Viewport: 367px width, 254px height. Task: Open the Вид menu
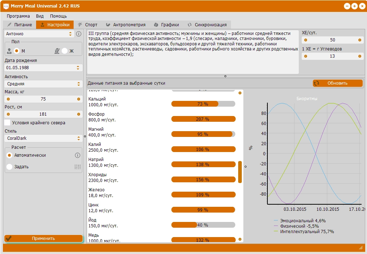tap(40, 16)
